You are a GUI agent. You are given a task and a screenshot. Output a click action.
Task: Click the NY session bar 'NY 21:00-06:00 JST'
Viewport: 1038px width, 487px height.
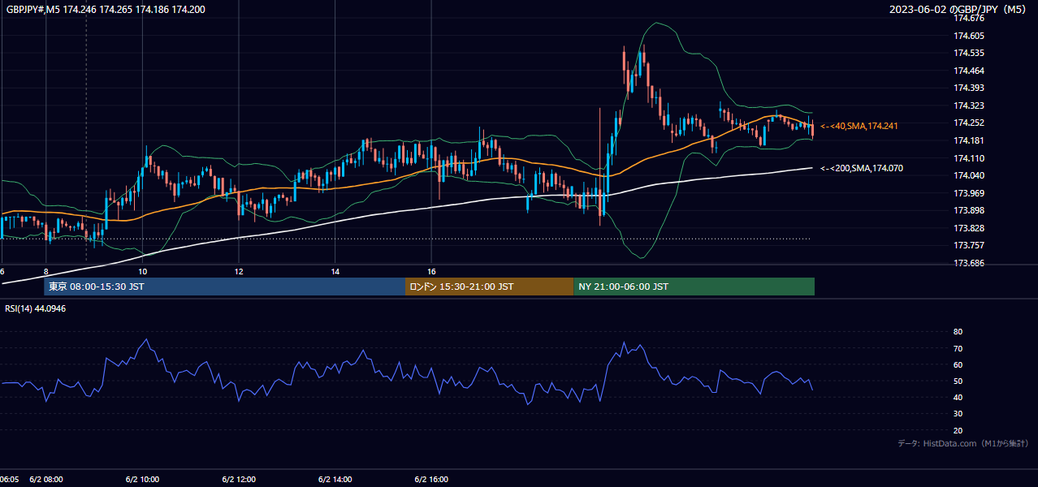[x=694, y=287]
